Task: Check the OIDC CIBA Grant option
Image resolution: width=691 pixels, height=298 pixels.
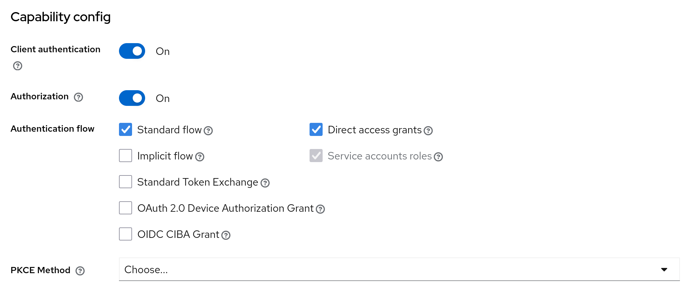Action: tap(125, 234)
